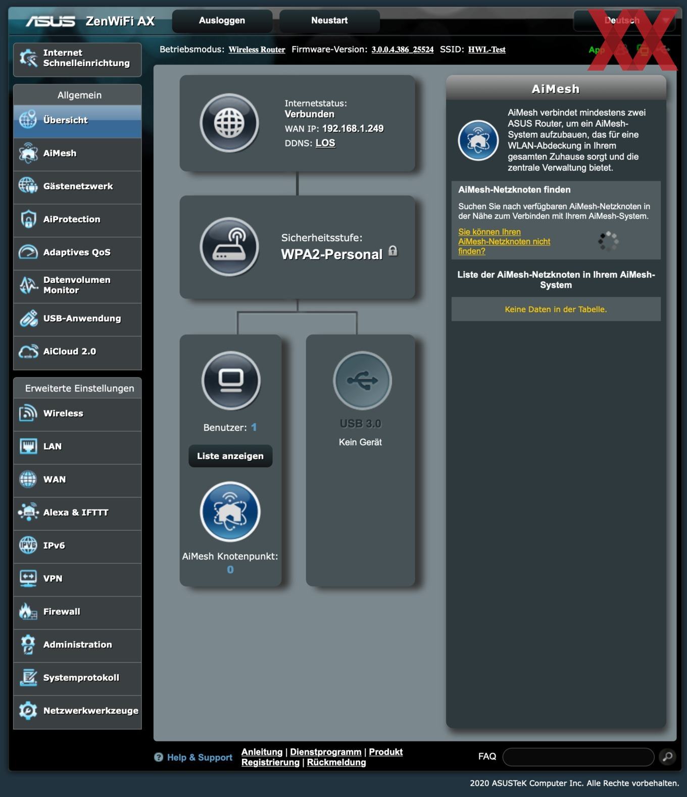Click the Internet status globe icon
Viewport: 687px width, 797px height.
(229, 123)
